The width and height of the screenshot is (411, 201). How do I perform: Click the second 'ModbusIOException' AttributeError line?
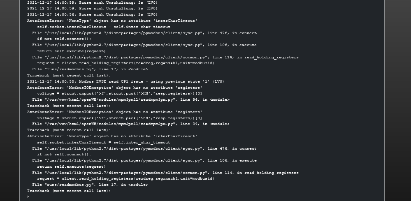pos(114,112)
